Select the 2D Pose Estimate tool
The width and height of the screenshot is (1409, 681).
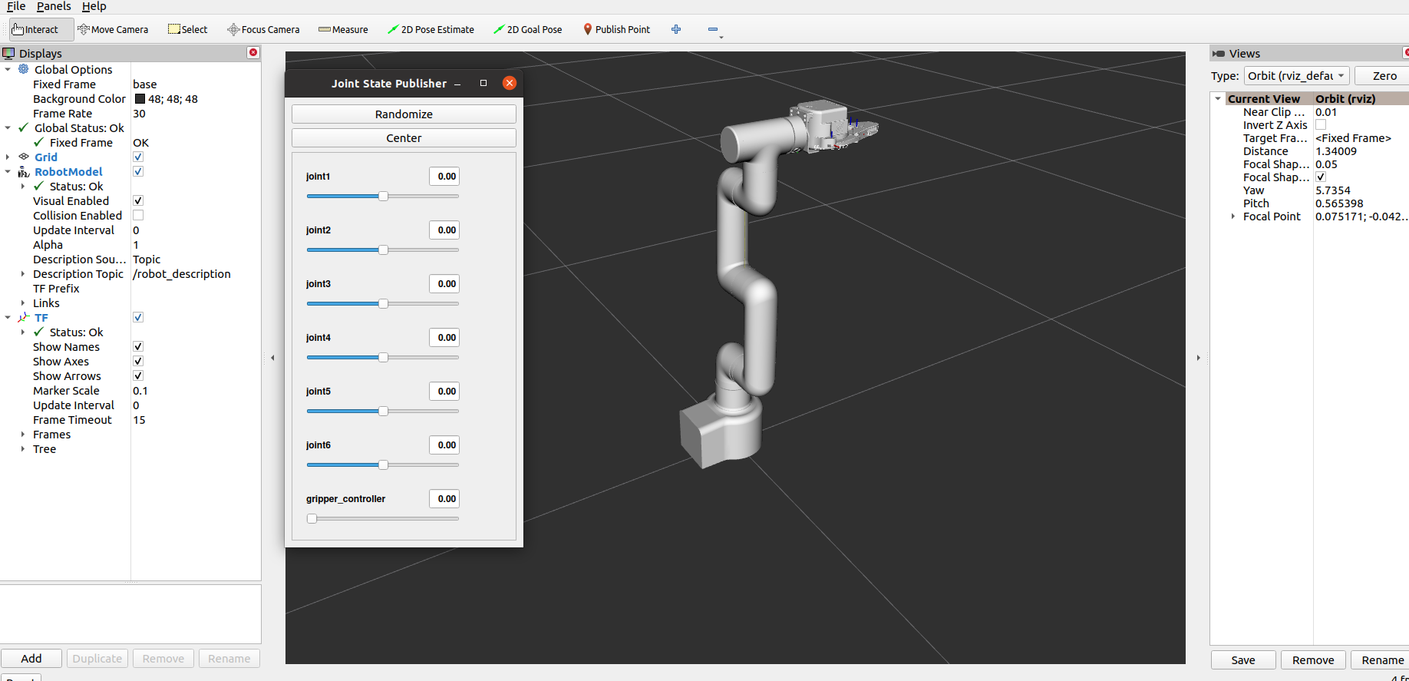point(431,30)
